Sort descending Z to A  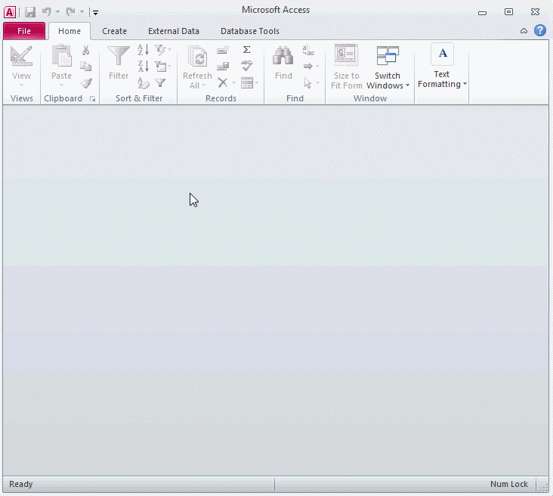point(144,67)
